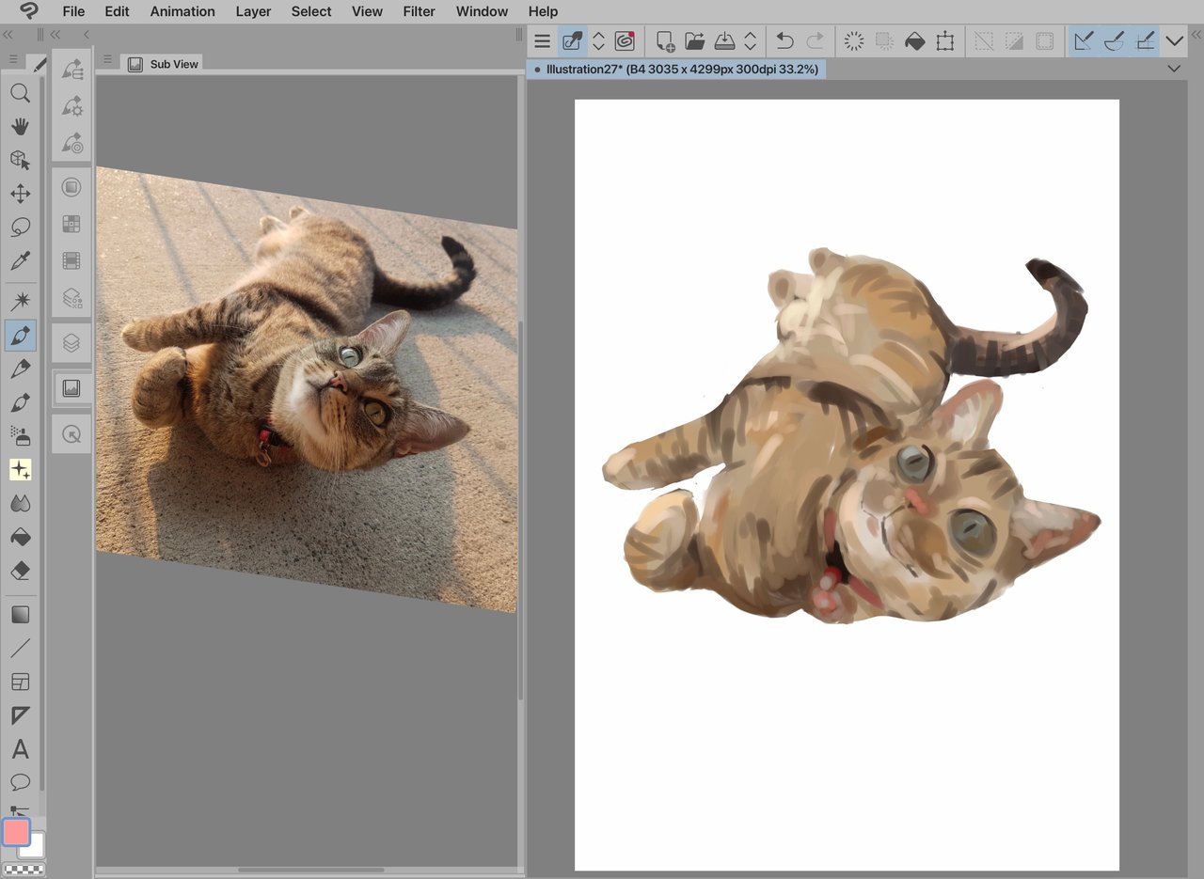The width and height of the screenshot is (1204, 879).
Task: Open the File menu
Action: tap(73, 11)
